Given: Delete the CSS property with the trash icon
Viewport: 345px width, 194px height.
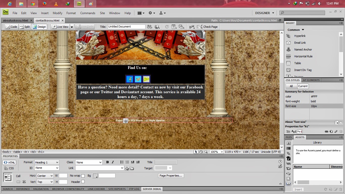Looking at the screenshot, I should point(341,132).
